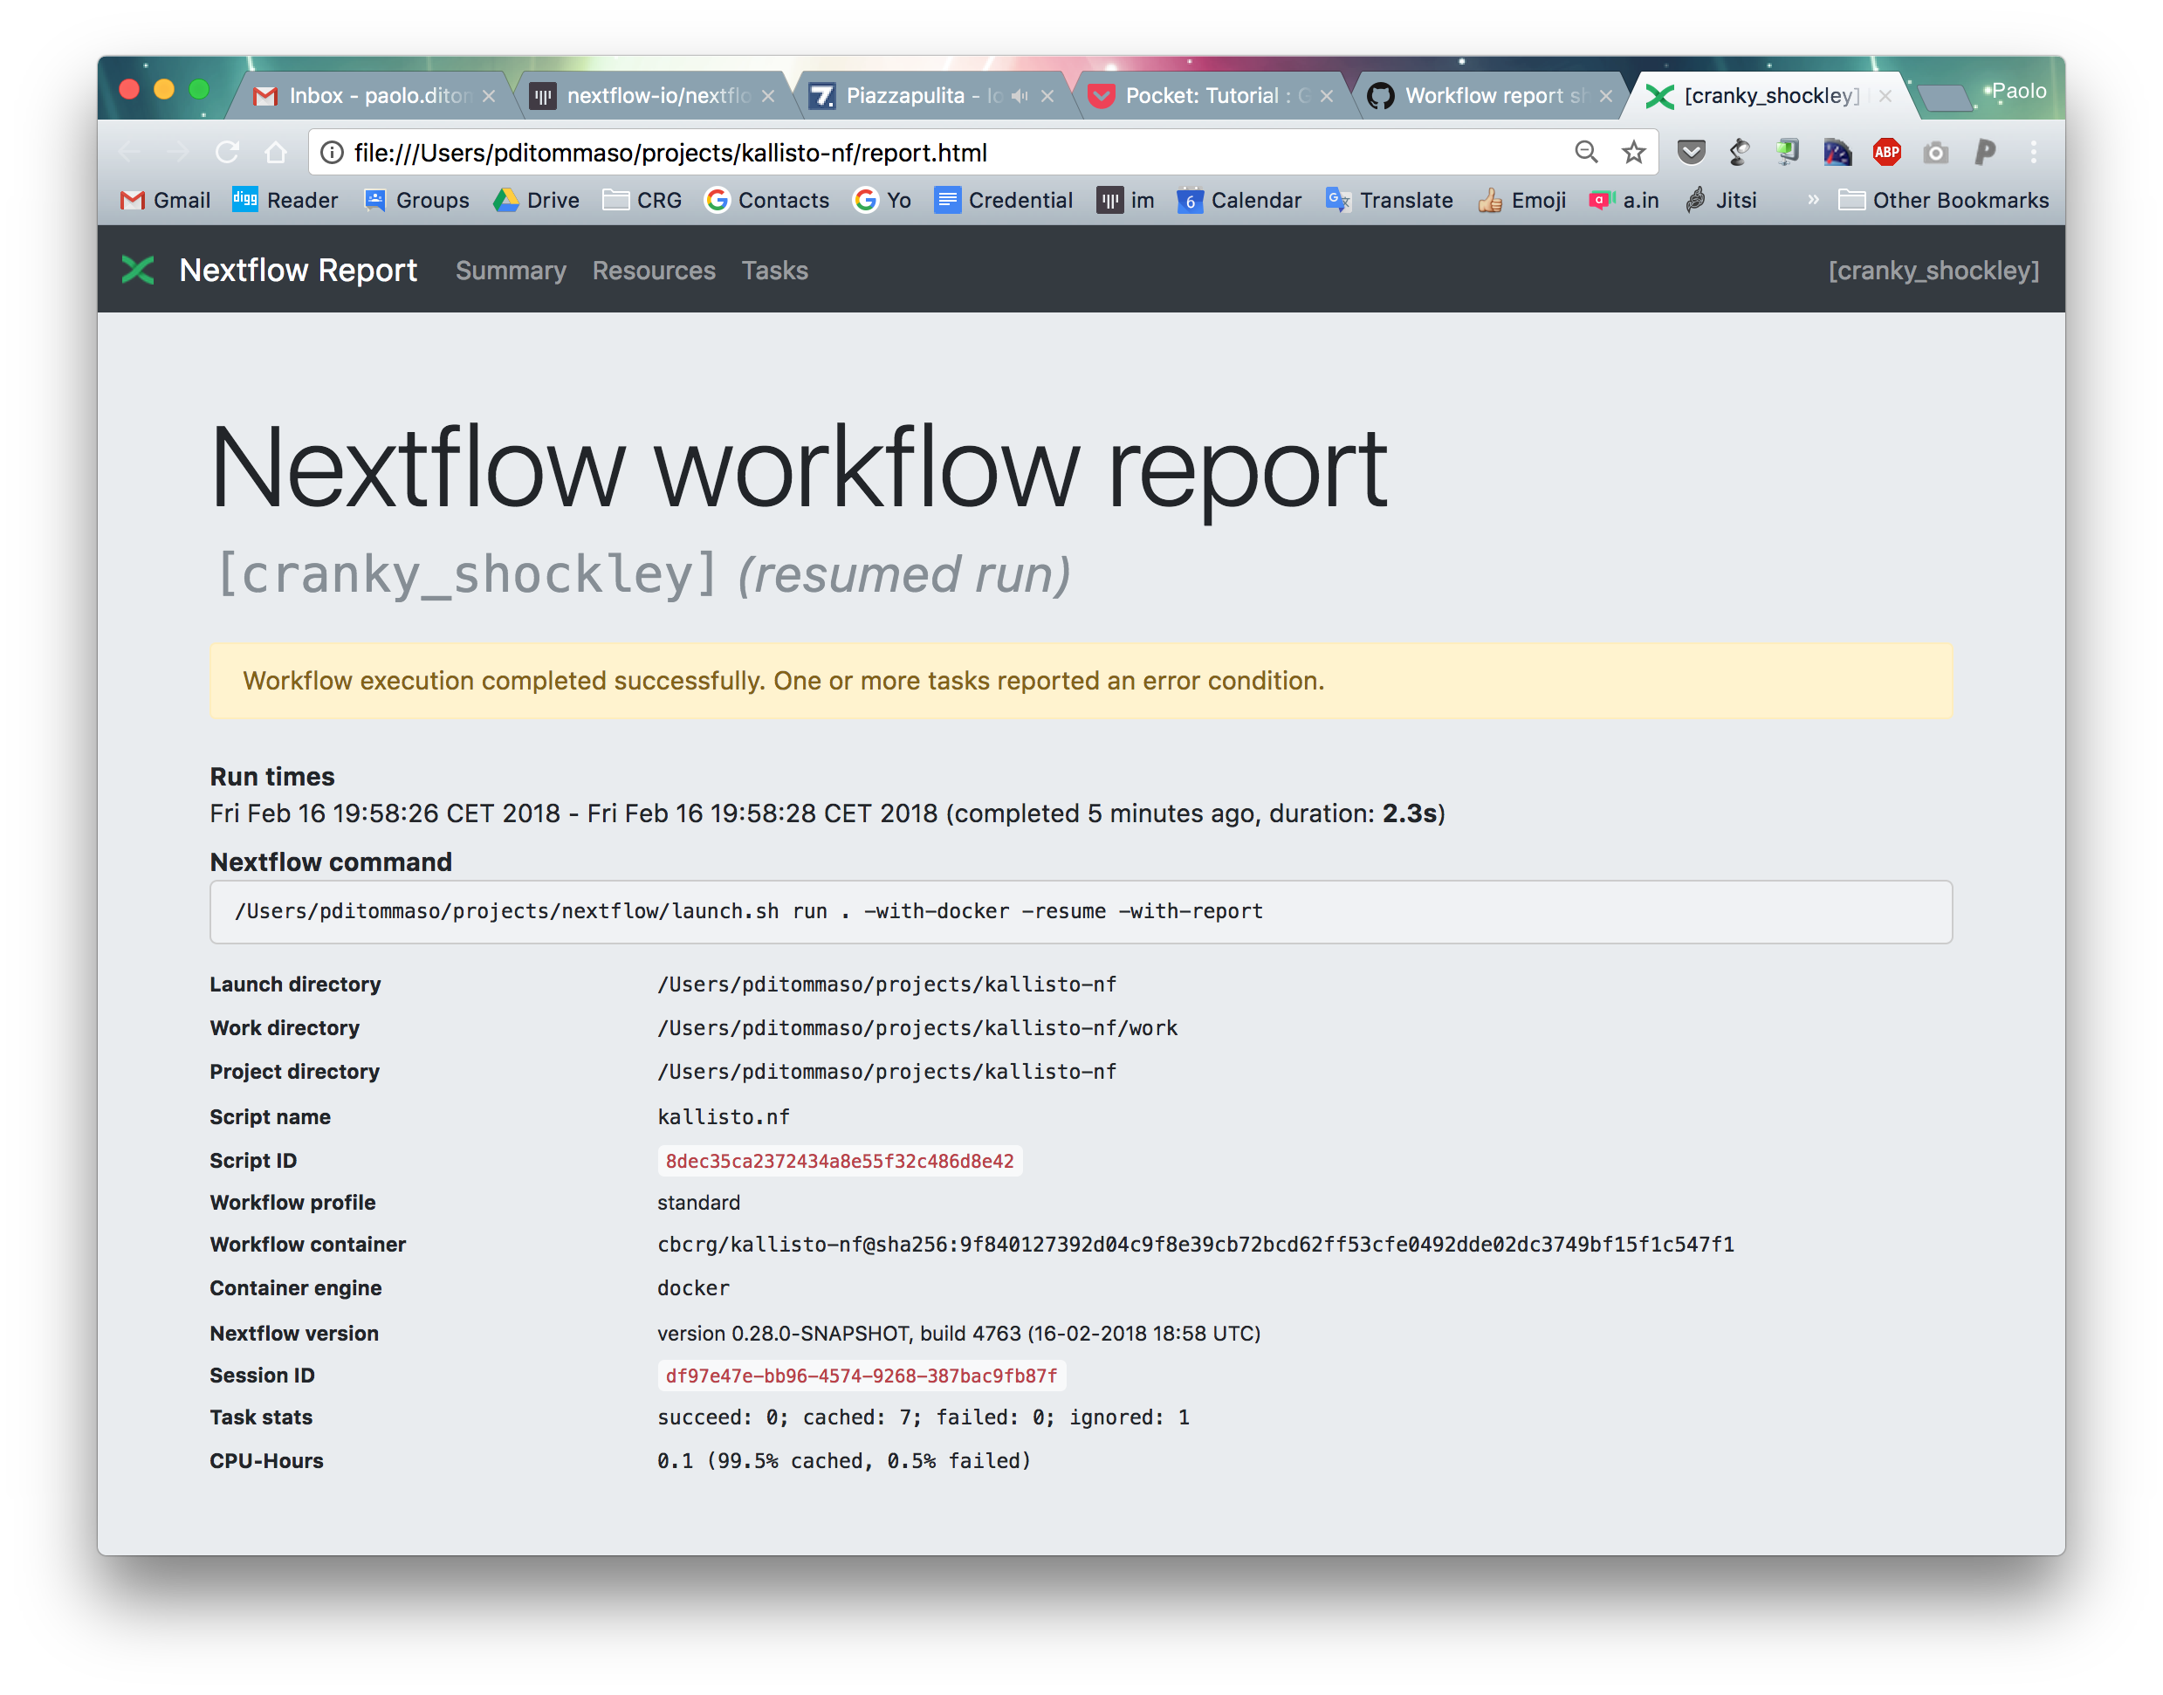Click the [cranky_shockley] navbar label

coord(1933,270)
